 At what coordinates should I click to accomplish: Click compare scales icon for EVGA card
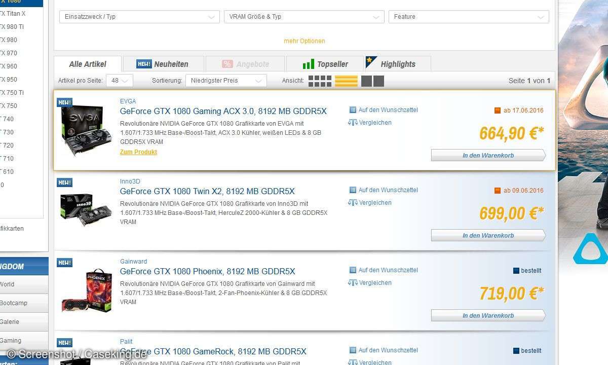[x=353, y=123]
